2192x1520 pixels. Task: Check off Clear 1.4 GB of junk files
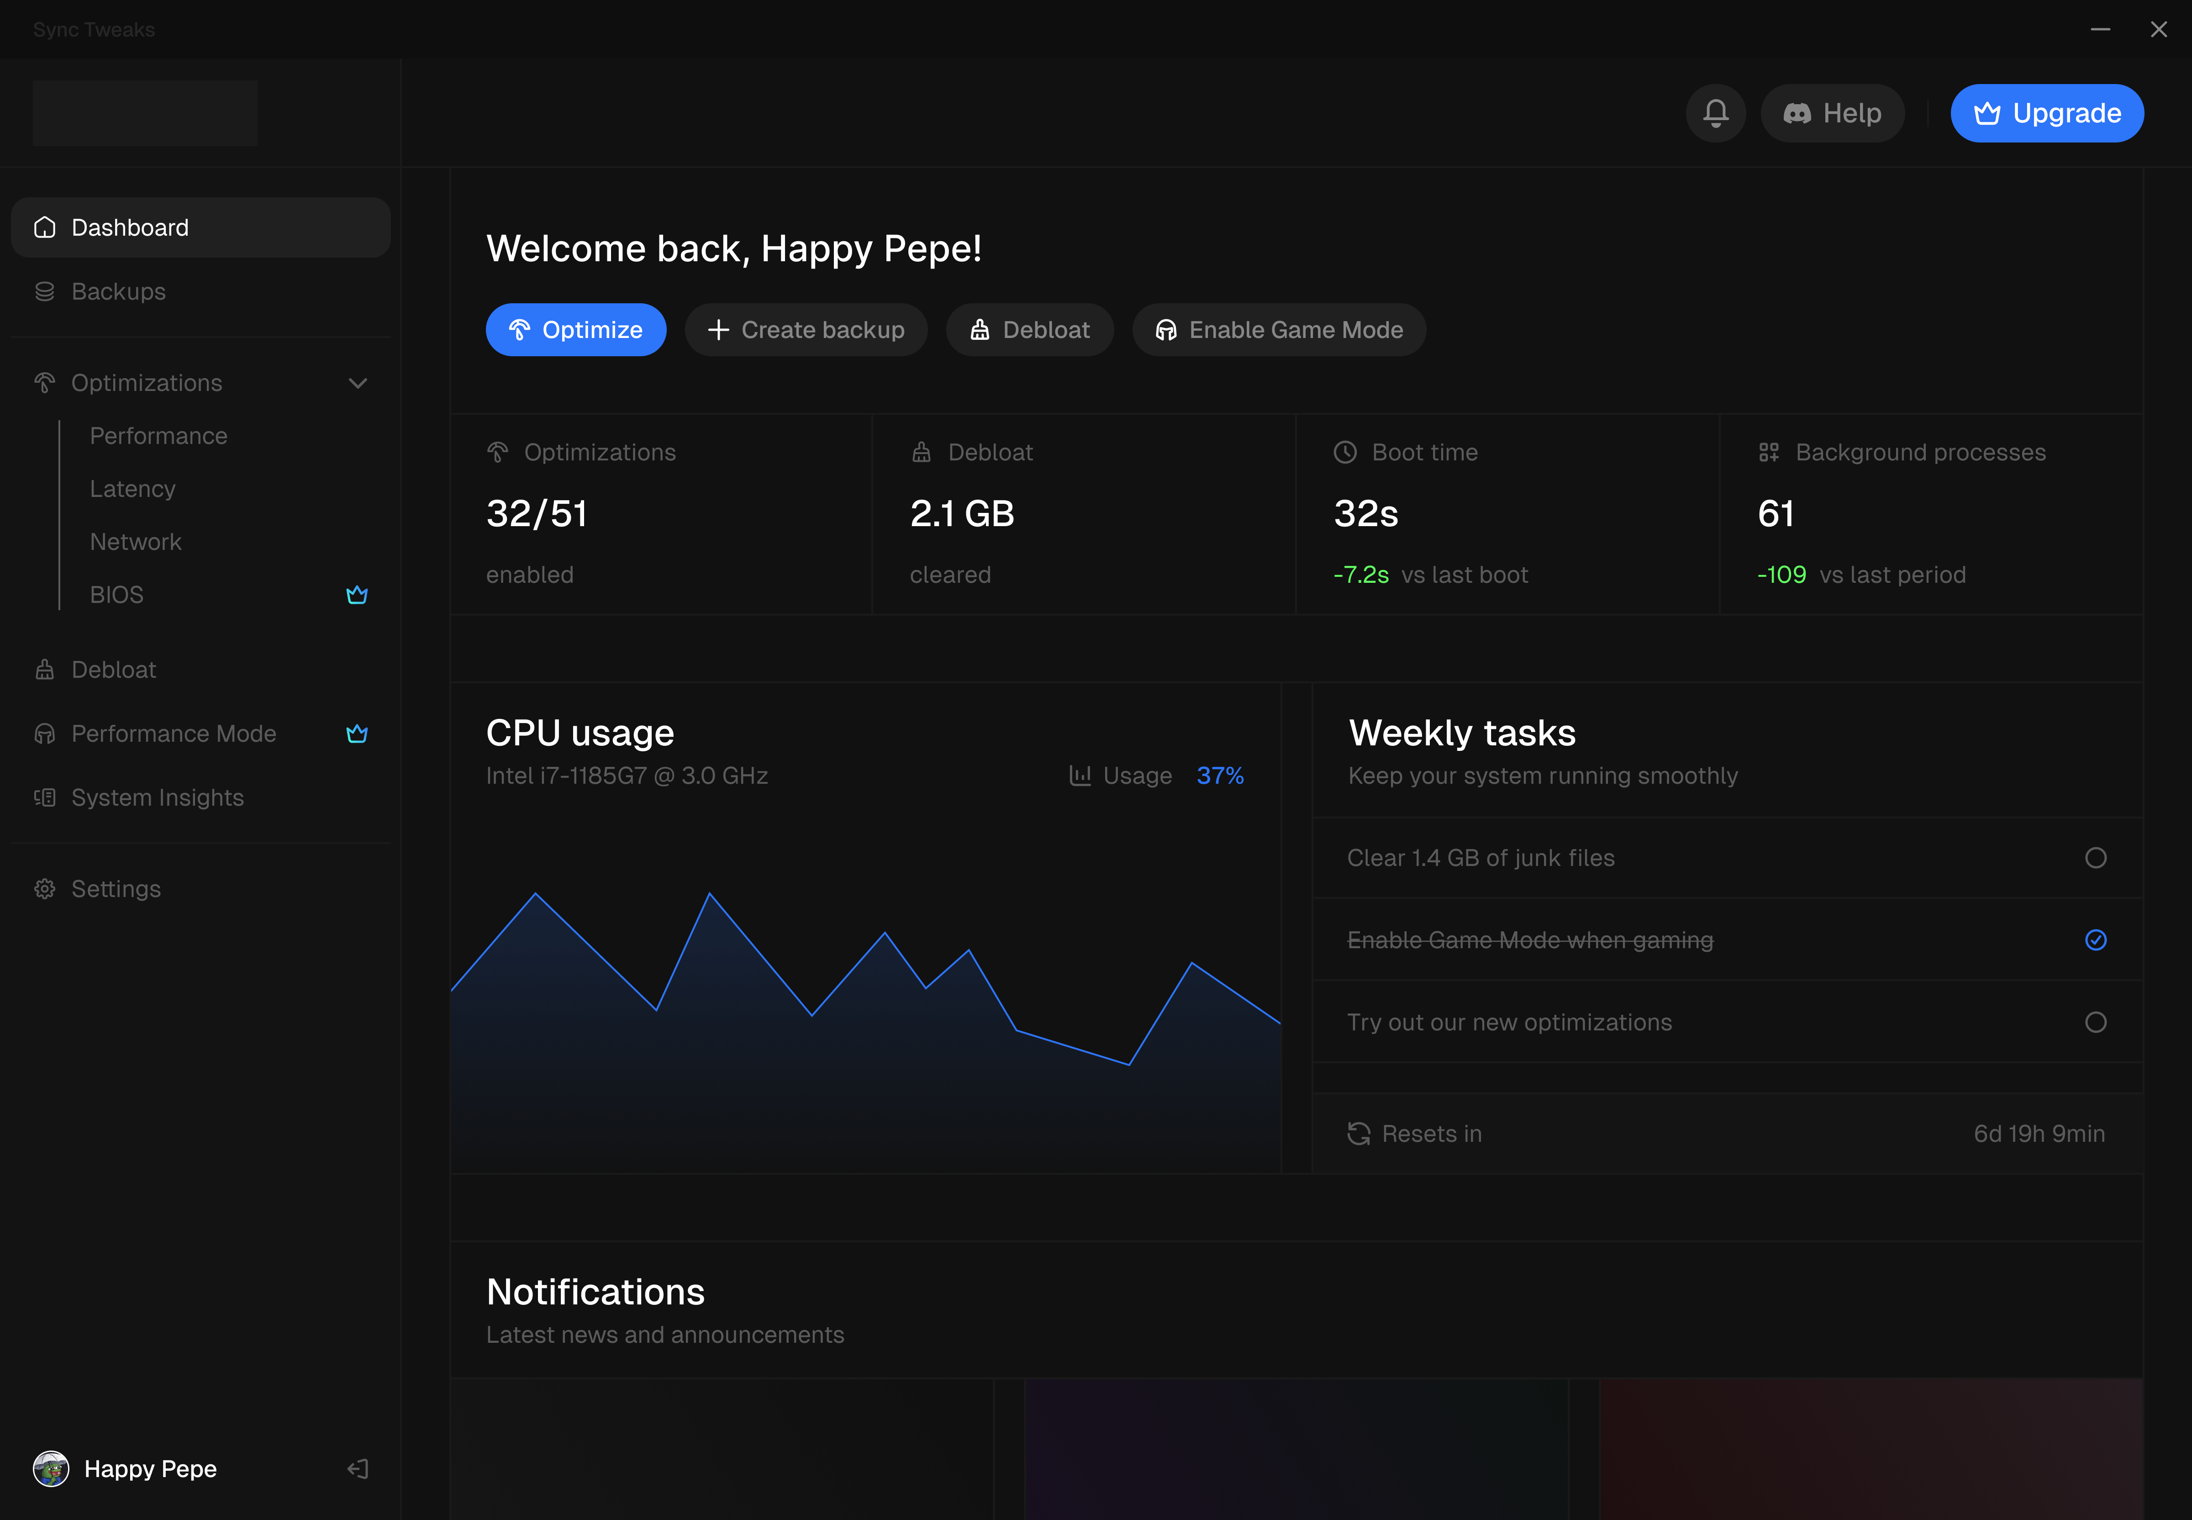2095,858
